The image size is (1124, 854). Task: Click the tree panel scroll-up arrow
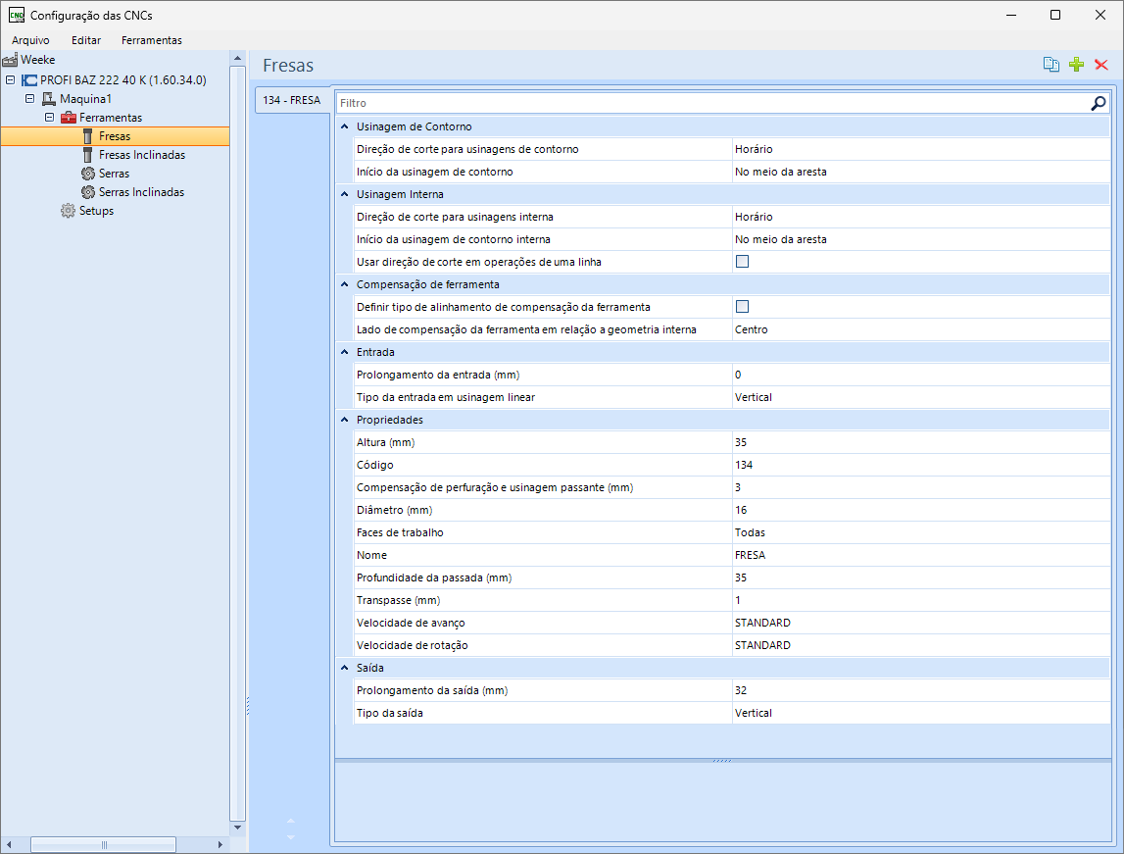tap(237, 58)
